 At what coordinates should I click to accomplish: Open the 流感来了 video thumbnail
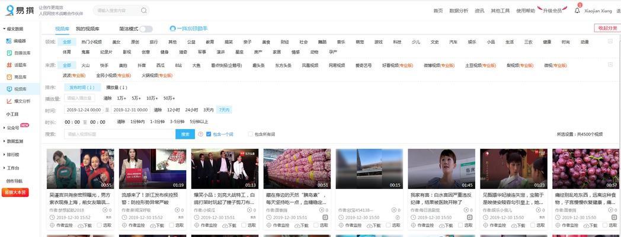[x=152, y=169]
